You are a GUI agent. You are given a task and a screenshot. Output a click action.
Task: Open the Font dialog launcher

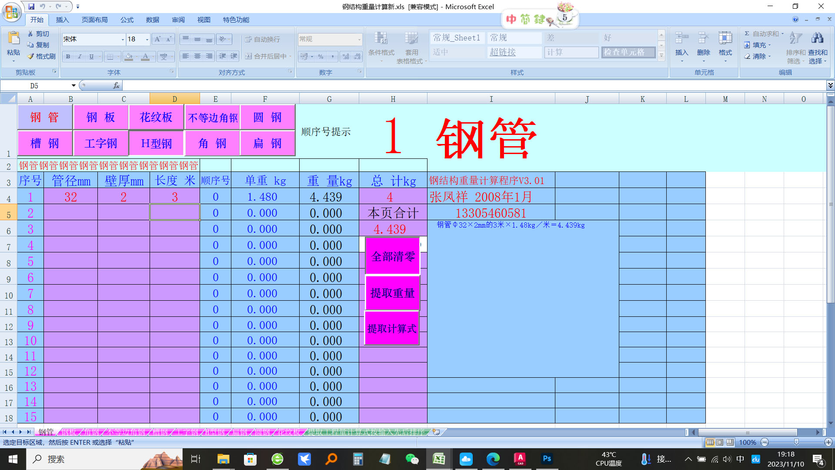[172, 71]
